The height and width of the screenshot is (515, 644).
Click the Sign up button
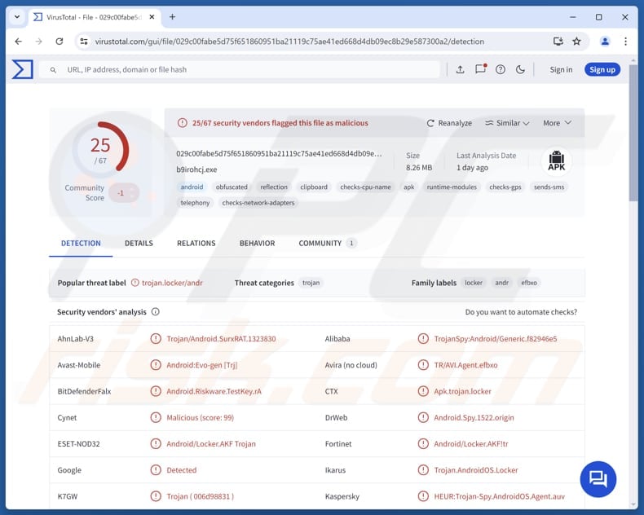pyautogui.click(x=602, y=70)
